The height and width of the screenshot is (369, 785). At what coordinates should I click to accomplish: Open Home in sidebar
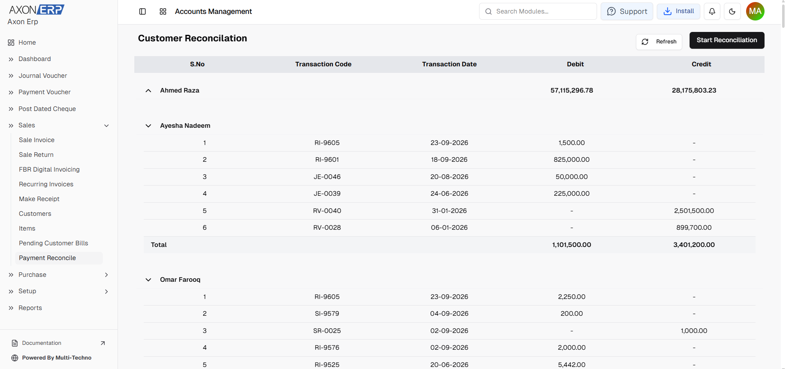click(27, 43)
